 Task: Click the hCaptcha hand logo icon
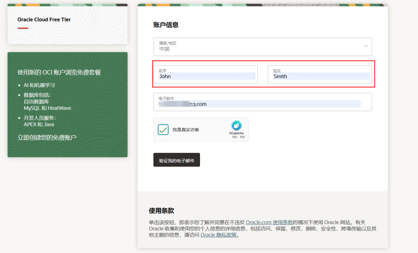236,125
